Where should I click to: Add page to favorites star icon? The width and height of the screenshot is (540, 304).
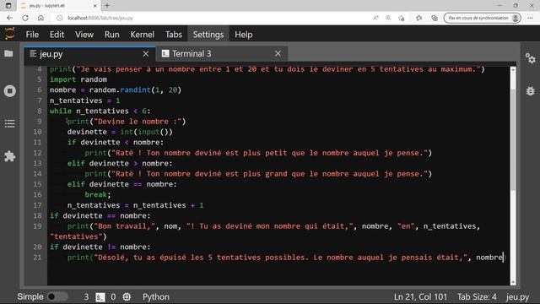pos(402,18)
